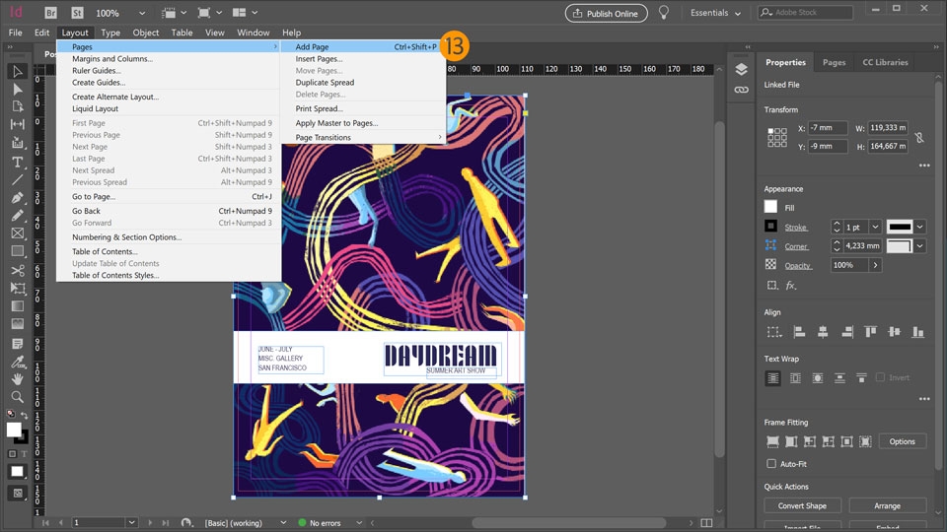Choose Add Page from the Pages submenu

pyautogui.click(x=312, y=46)
